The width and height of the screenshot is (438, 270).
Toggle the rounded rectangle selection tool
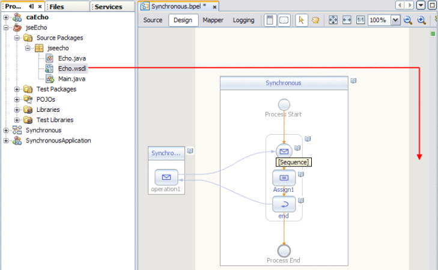tap(284, 20)
